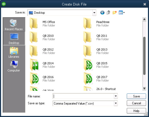
Task: Click the scroll down arrow in file list
Action: [144, 89]
